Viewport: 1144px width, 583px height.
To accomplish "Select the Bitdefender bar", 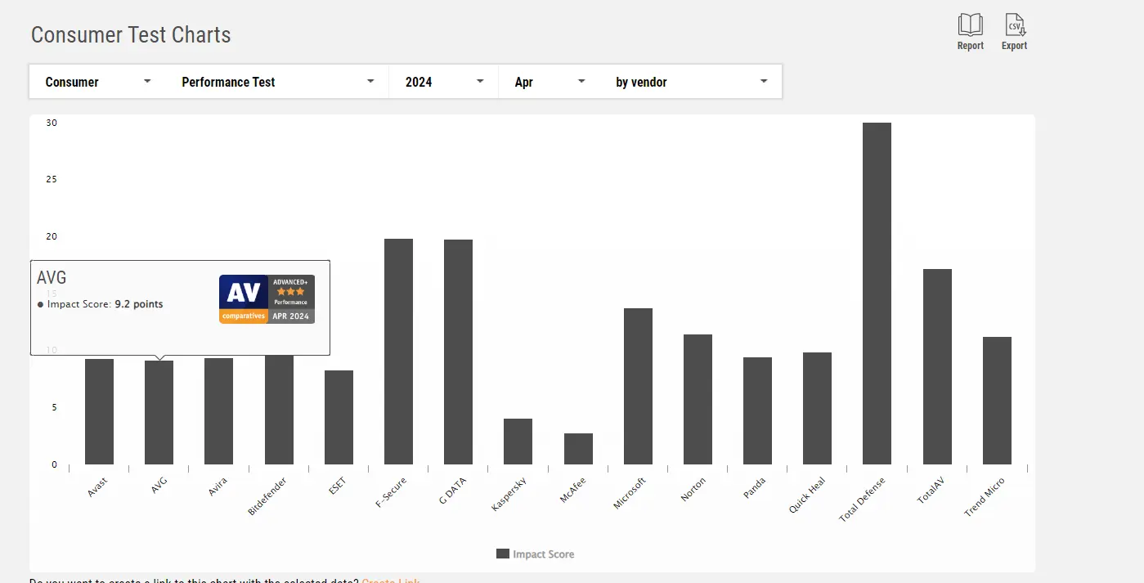I will (279, 409).
